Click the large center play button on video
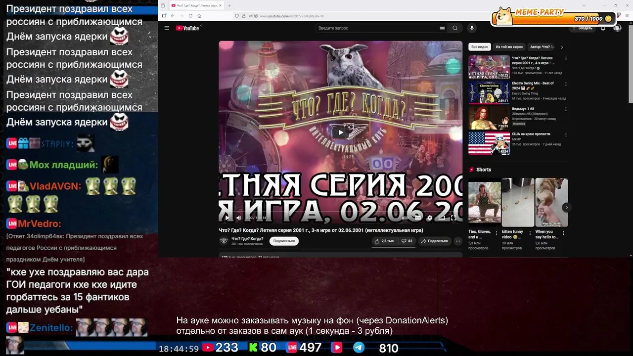This screenshot has width=633, height=356. pyautogui.click(x=340, y=133)
